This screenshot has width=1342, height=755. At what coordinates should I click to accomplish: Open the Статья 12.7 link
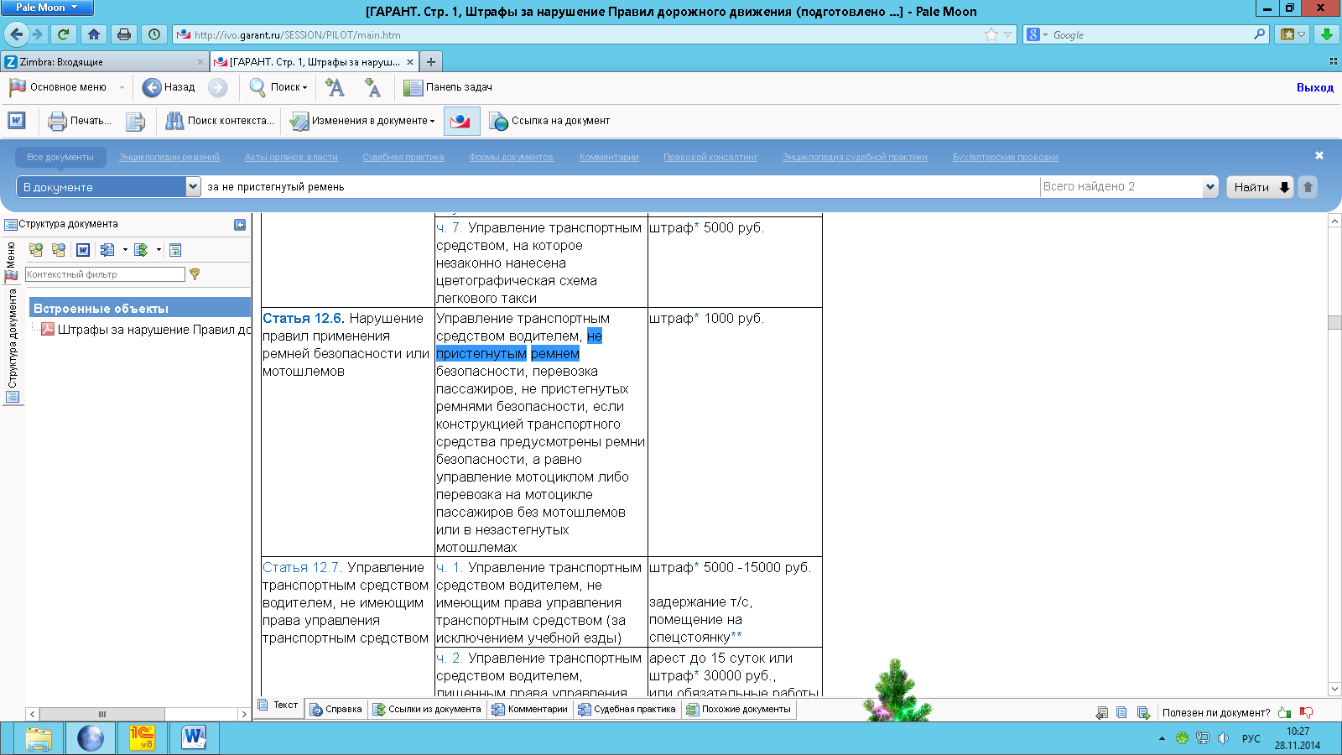point(302,568)
